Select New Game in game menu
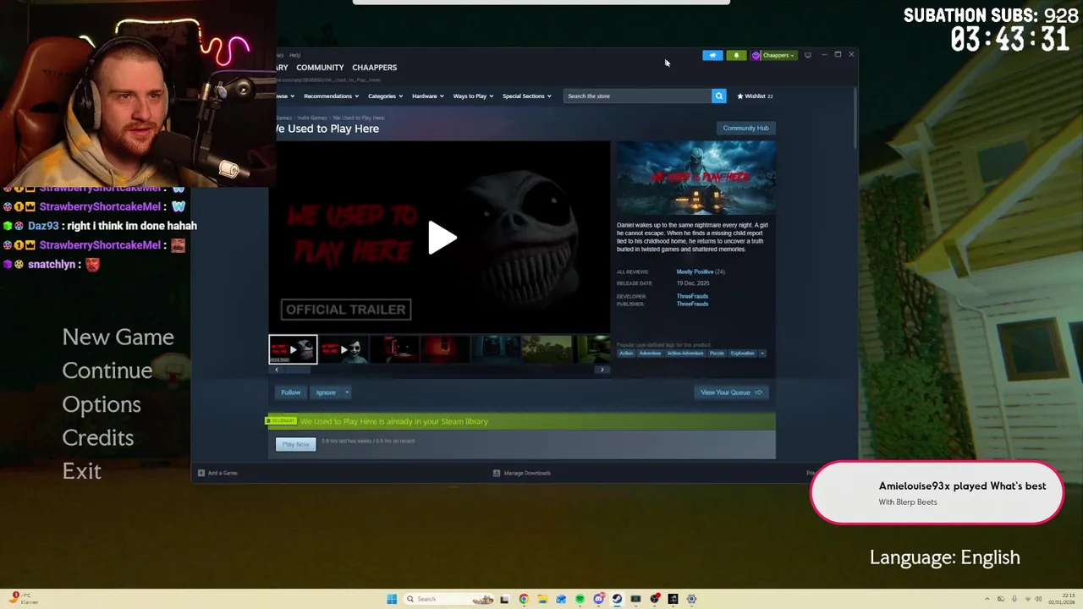The width and height of the screenshot is (1083, 609). 118,337
